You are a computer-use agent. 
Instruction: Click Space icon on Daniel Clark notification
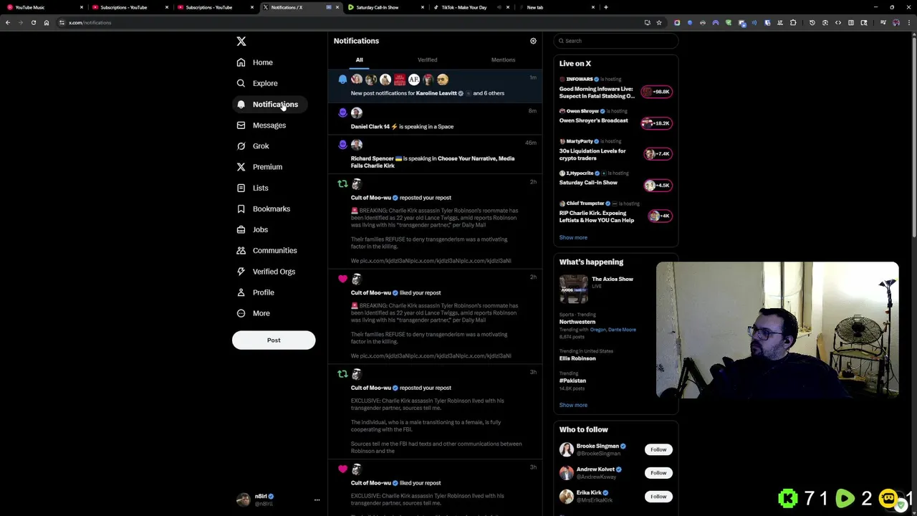click(x=342, y=113)
